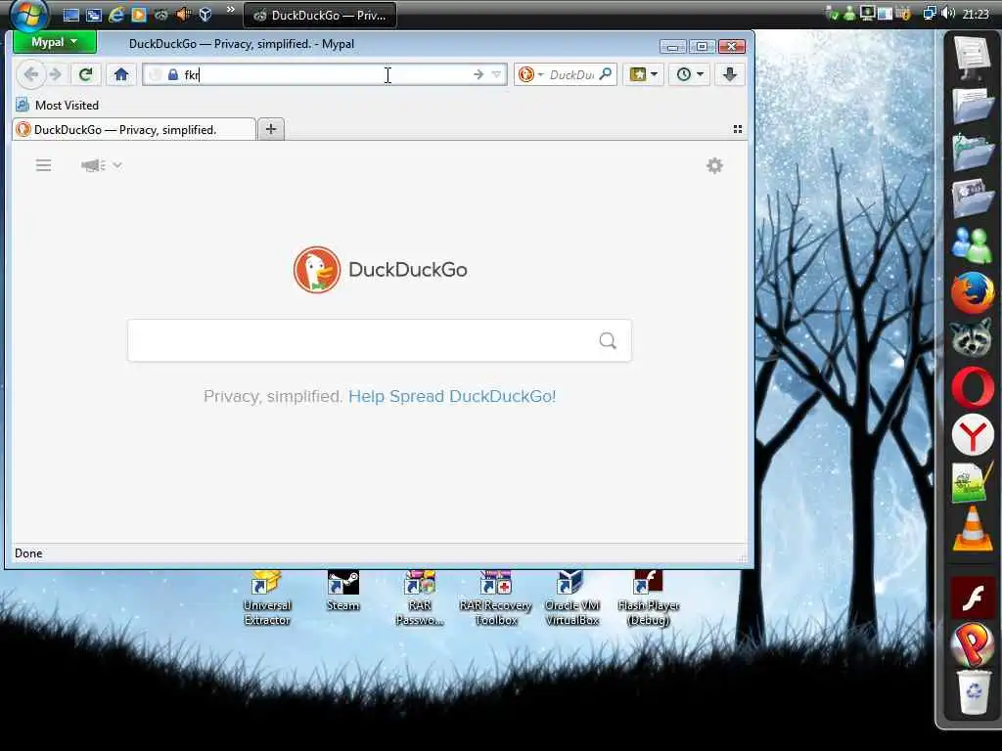Image resolution: width=1002 pixels, height=751 pixels.
Task: Select the Flash Player (Debug) desktop shortcut
Action: click(649, 599)
